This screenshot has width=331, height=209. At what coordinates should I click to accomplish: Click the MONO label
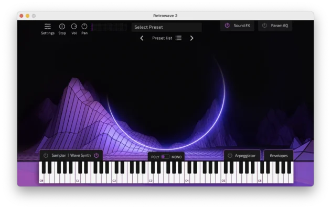pyautogui.click(x=176, y=157)
